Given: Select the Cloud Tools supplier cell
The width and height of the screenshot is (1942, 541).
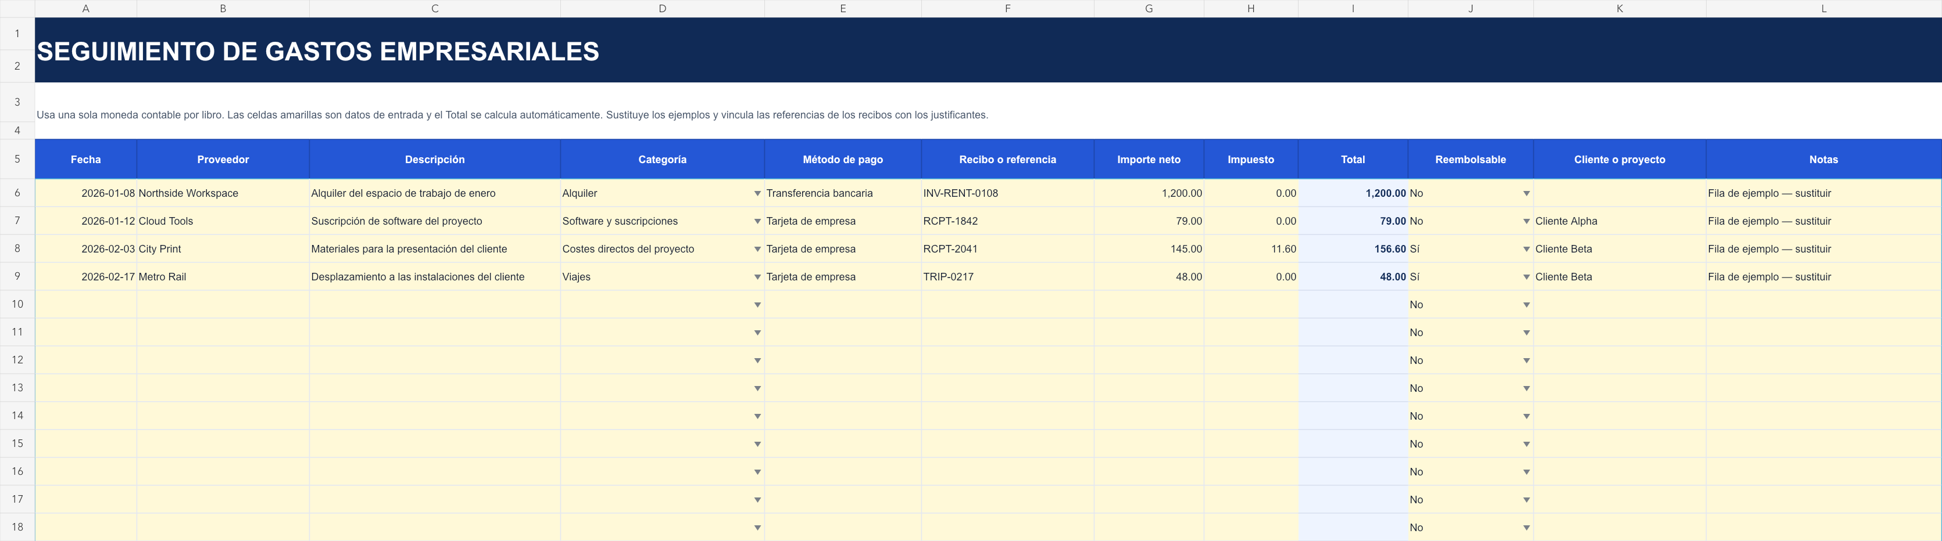Looking at the screenshot, I should point(223,221).
